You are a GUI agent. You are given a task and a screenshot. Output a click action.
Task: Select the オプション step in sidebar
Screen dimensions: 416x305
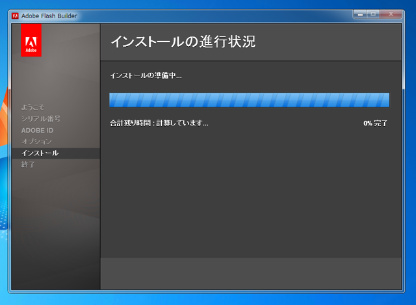pos(36,142)
